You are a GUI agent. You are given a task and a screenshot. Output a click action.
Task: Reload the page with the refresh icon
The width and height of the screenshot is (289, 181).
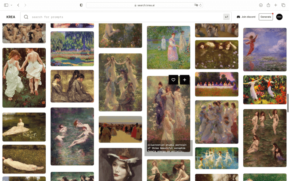pyautogui.click(x=201, y=5)
